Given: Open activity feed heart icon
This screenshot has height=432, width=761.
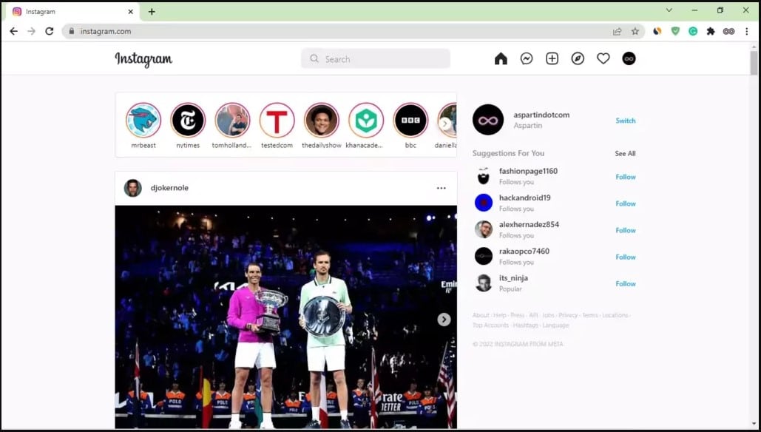Looking at the screenshot, I should point(603,59).
